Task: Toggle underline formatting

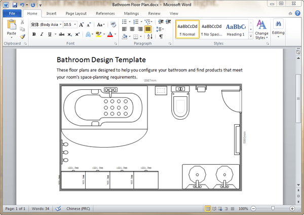Action: (x=49, y=34)
